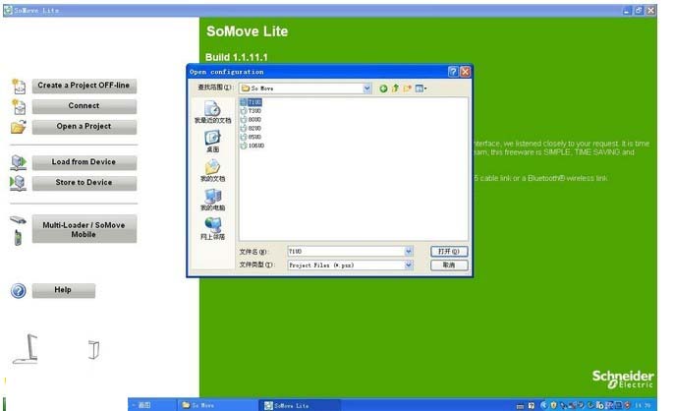Go to Network Places in places bar
Screen dimensions: 674x411
212,229
